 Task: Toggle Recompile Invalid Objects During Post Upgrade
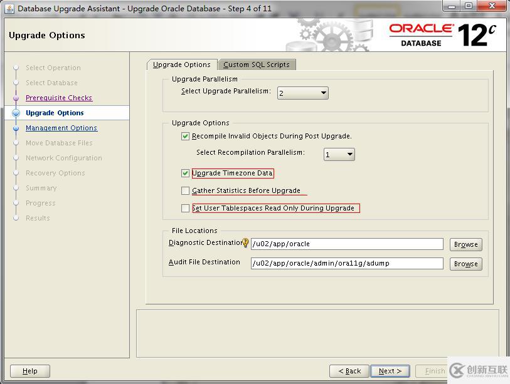click(185, 136)
